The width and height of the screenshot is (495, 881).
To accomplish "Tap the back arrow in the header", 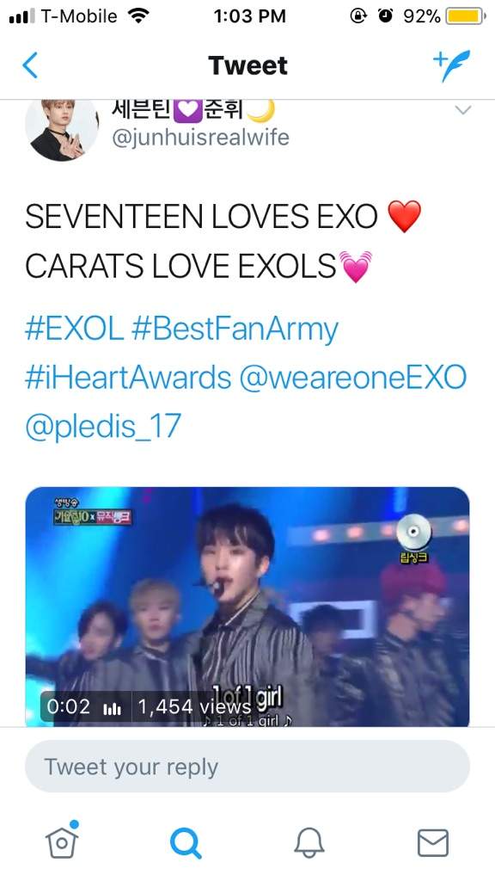I will [30, 65].
